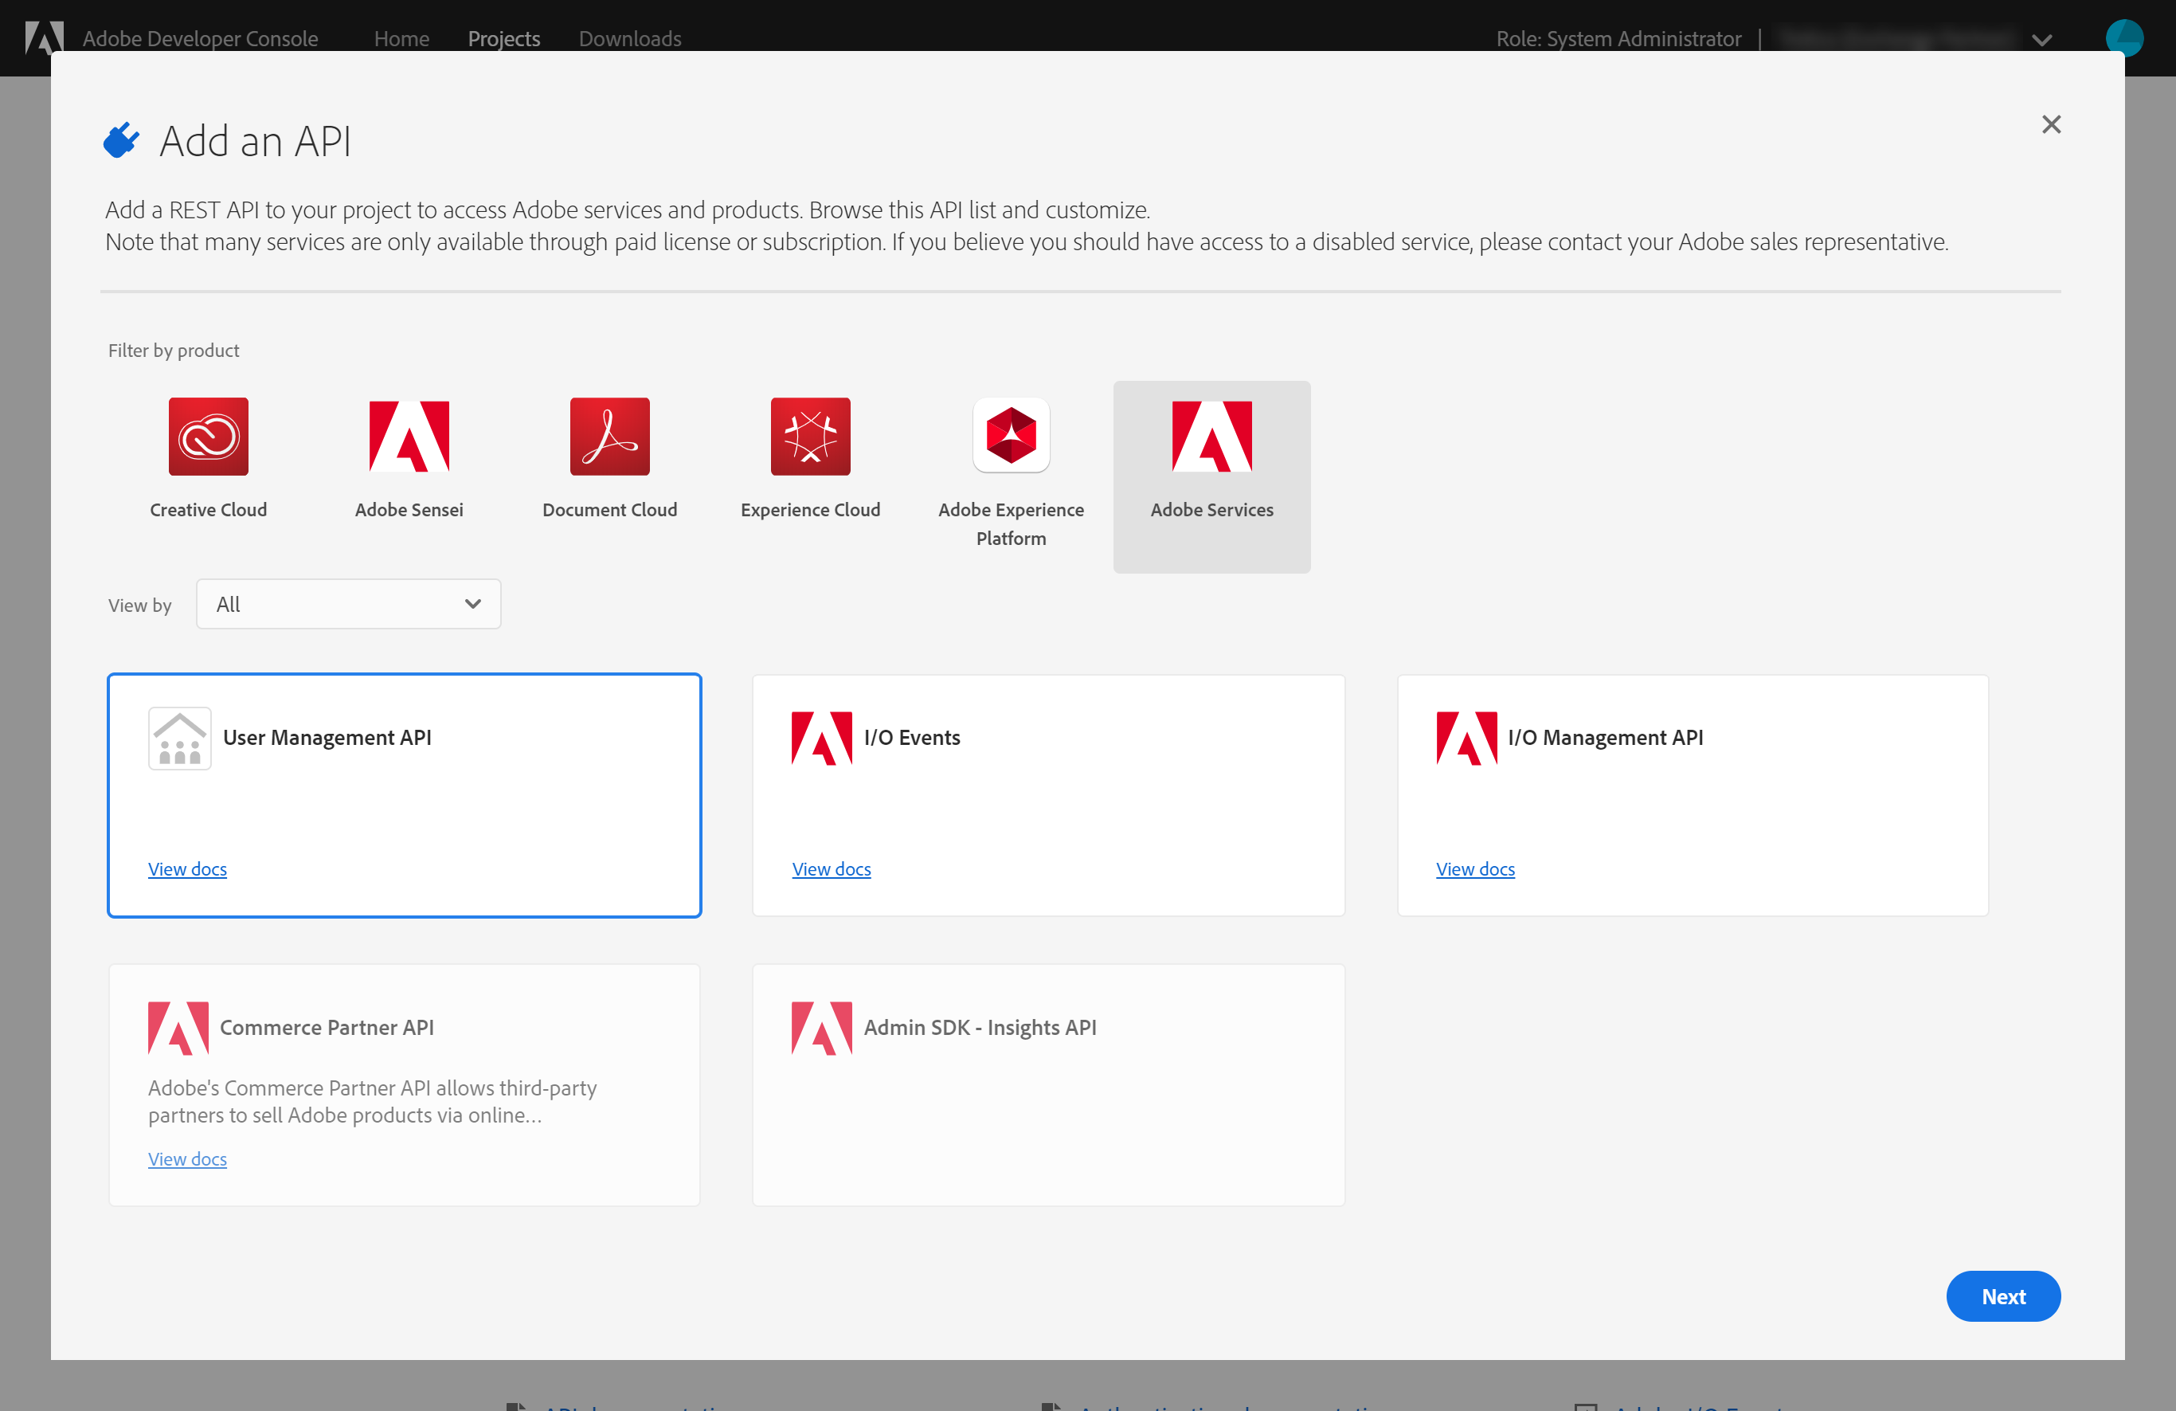The image size is (2176, 1411).
Task: Open the user avatar in the header
Action: point(2124,37)
